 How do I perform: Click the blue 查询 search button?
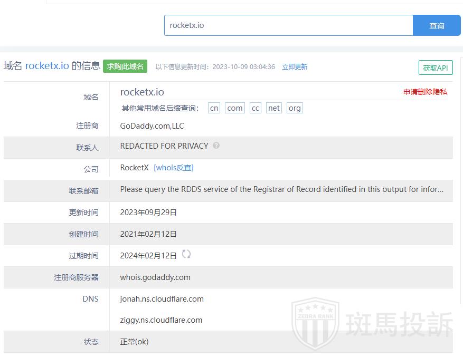[x=436, y=25]
